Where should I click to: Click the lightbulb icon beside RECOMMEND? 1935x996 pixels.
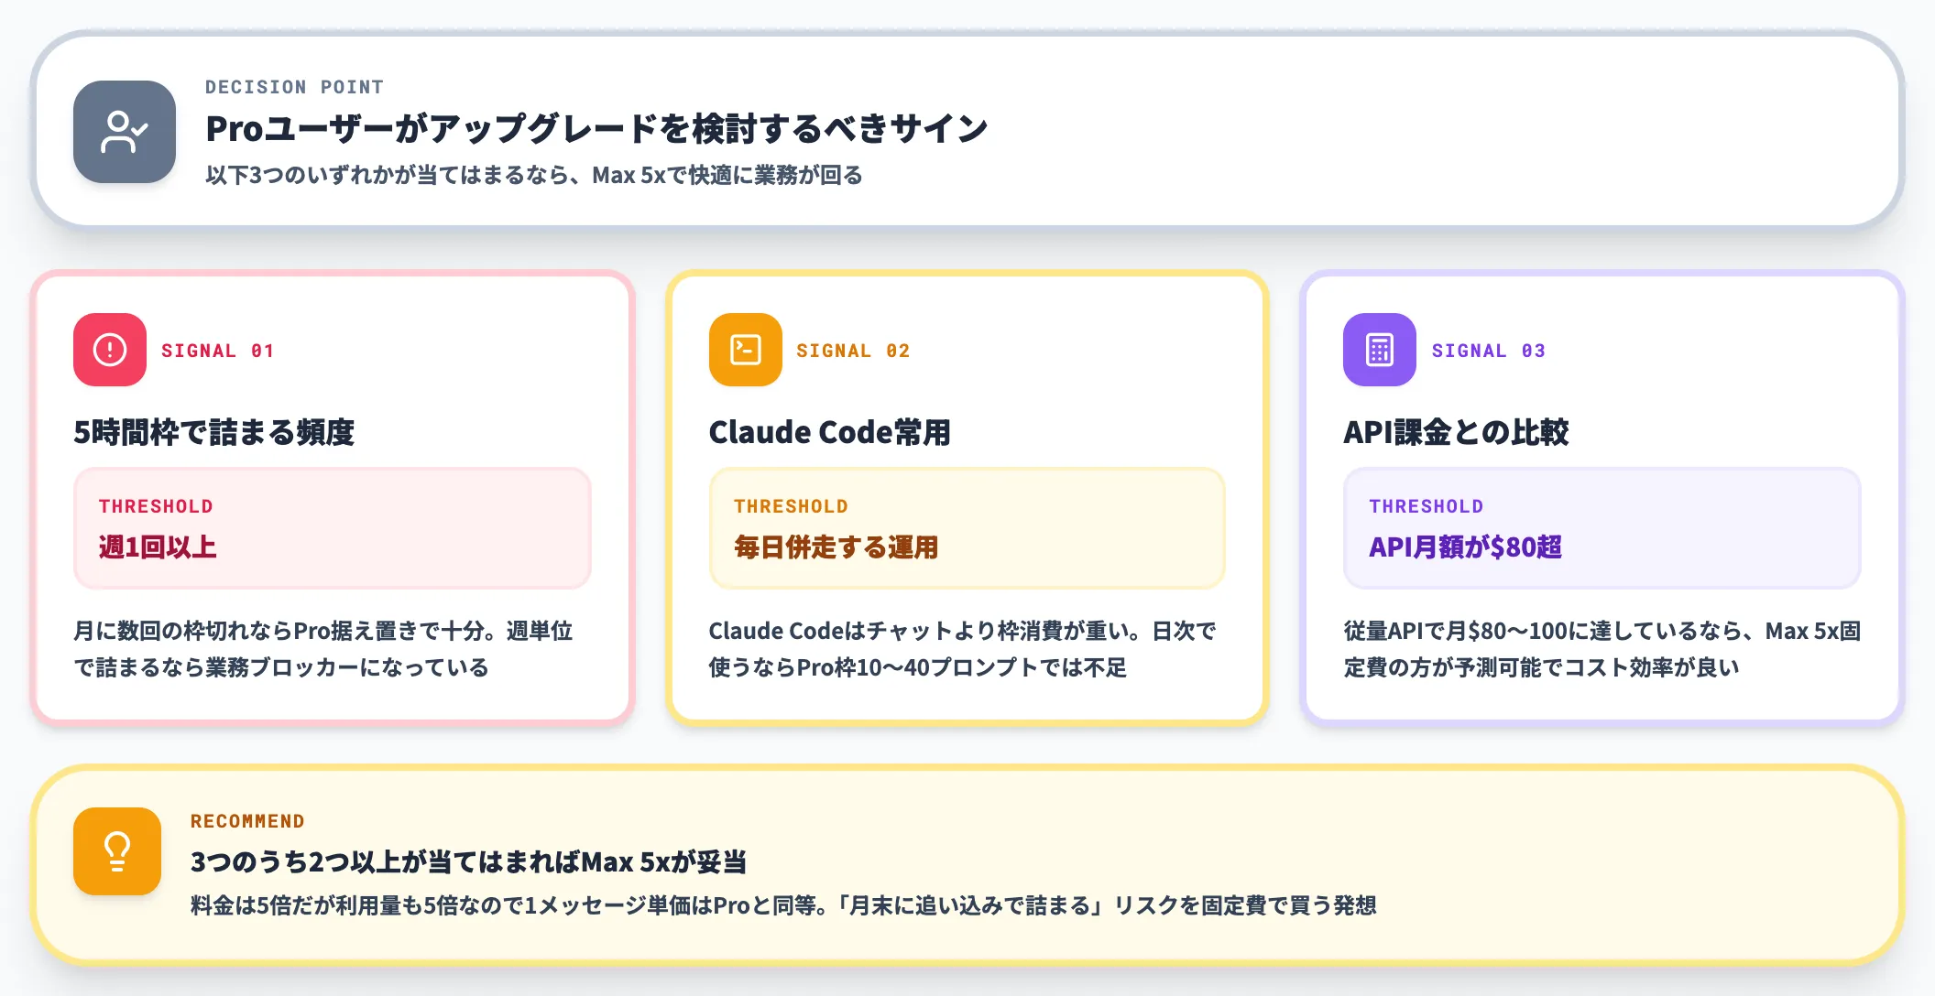117,851
